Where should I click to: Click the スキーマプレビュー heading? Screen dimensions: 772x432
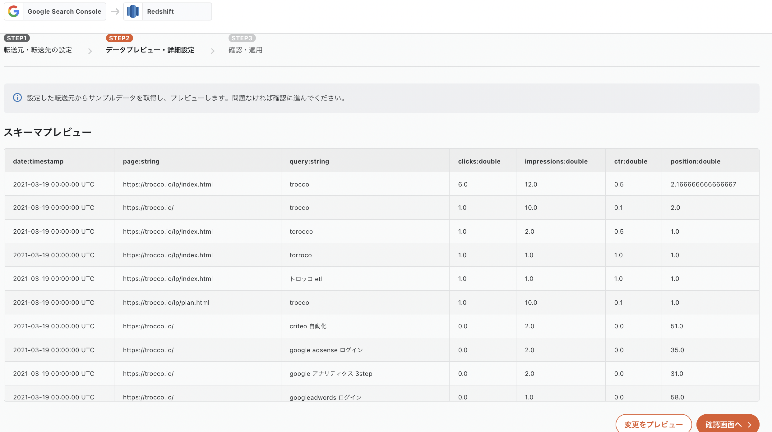click(48, 132)
